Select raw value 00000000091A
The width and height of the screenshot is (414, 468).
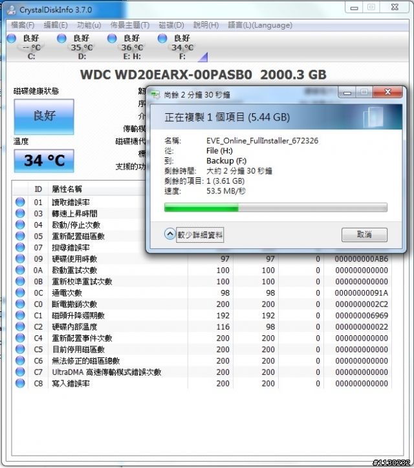coord(361,293)
